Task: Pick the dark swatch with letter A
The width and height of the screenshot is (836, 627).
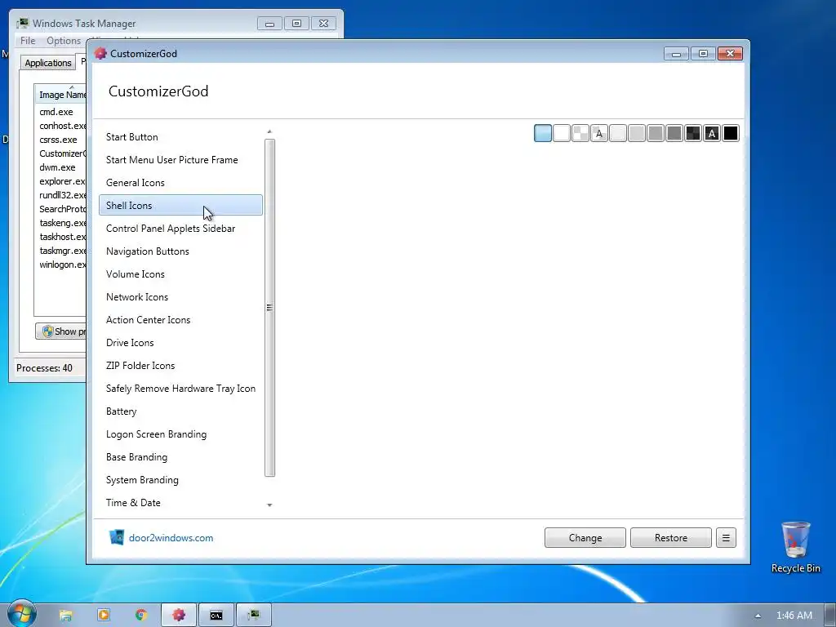Action: click(x=712, y=133)
